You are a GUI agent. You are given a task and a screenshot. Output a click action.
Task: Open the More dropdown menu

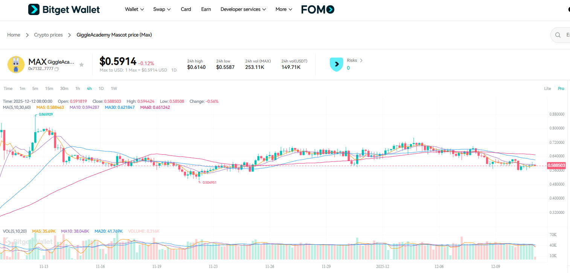[x=284, y=9]
